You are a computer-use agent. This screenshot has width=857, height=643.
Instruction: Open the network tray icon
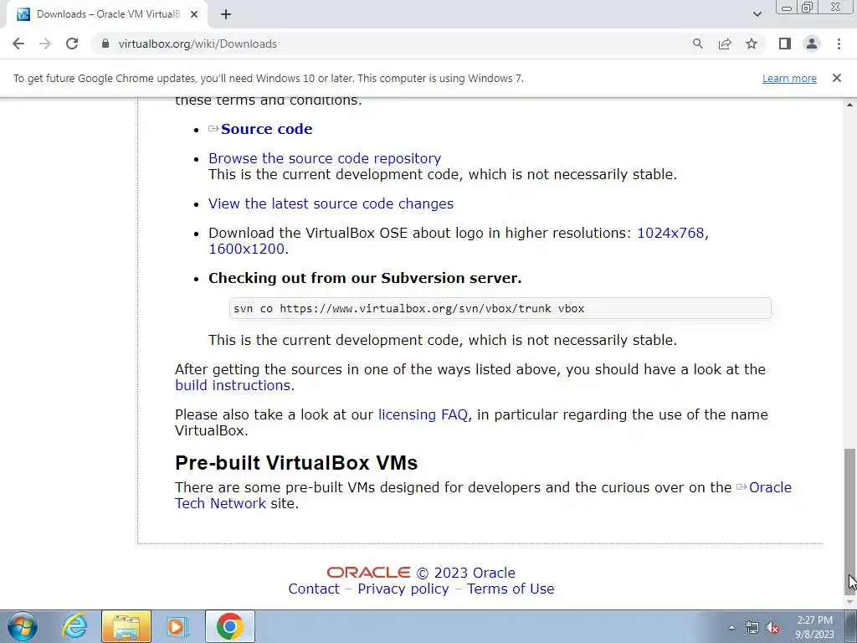click(752, 628)
